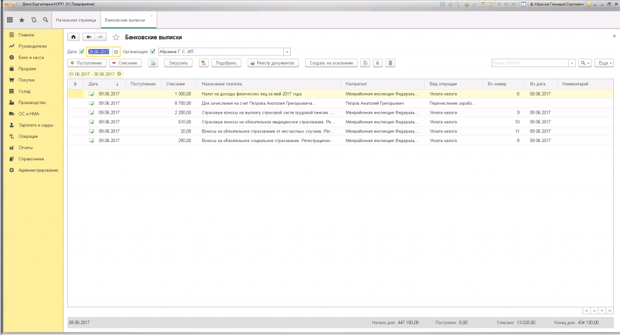The height and width of the screenshot is (335, 620).
Task: Open the Склад section
Action: [x=24, y=91]
